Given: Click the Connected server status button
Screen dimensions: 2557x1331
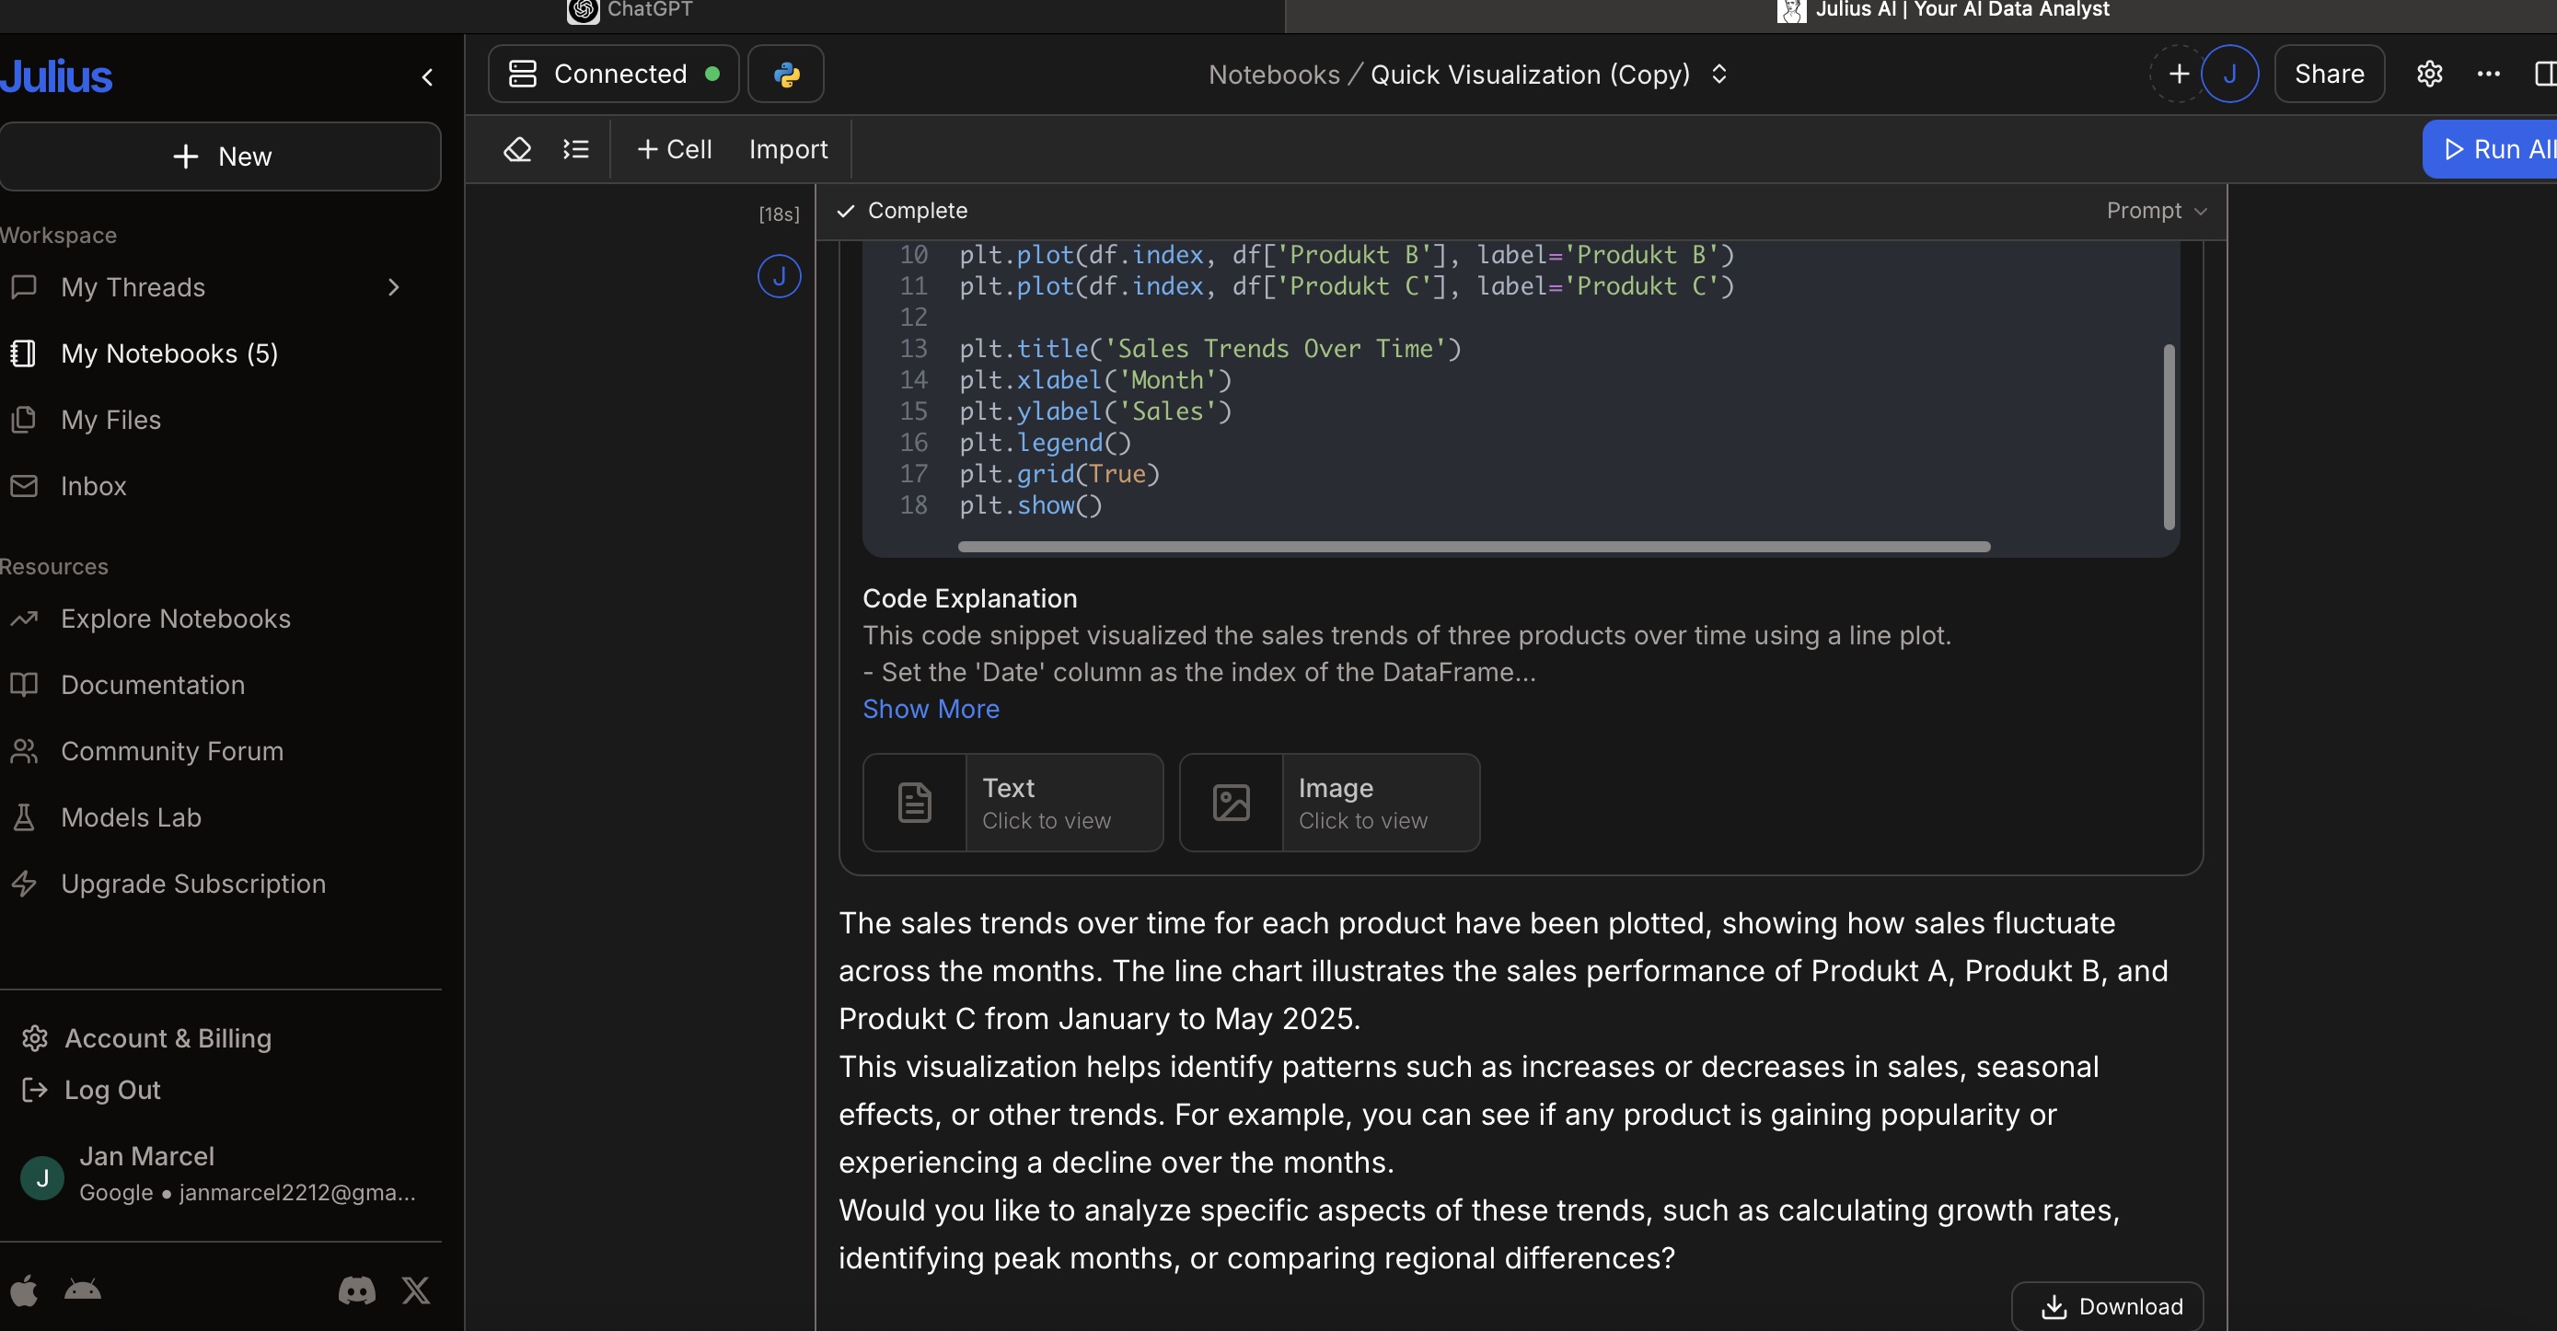Looking at the screenshot, I should click(x=613, y=74).
